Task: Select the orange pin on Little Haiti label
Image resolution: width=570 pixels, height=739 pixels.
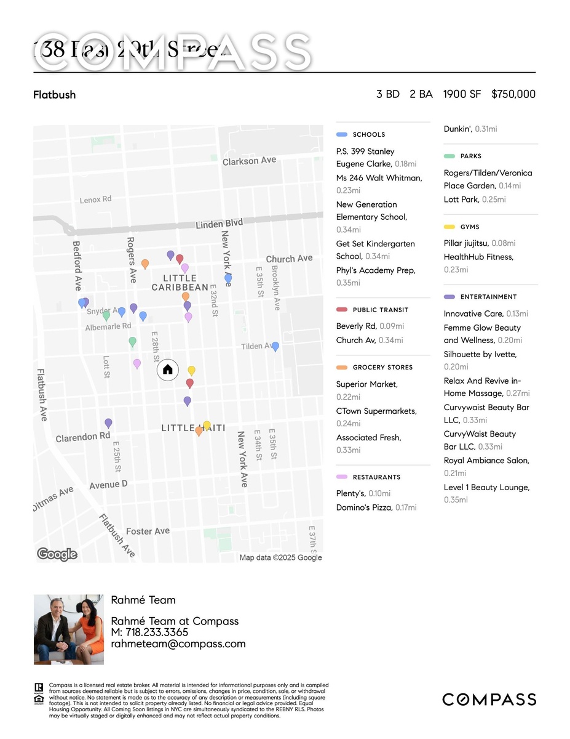Action: point(199,432)
